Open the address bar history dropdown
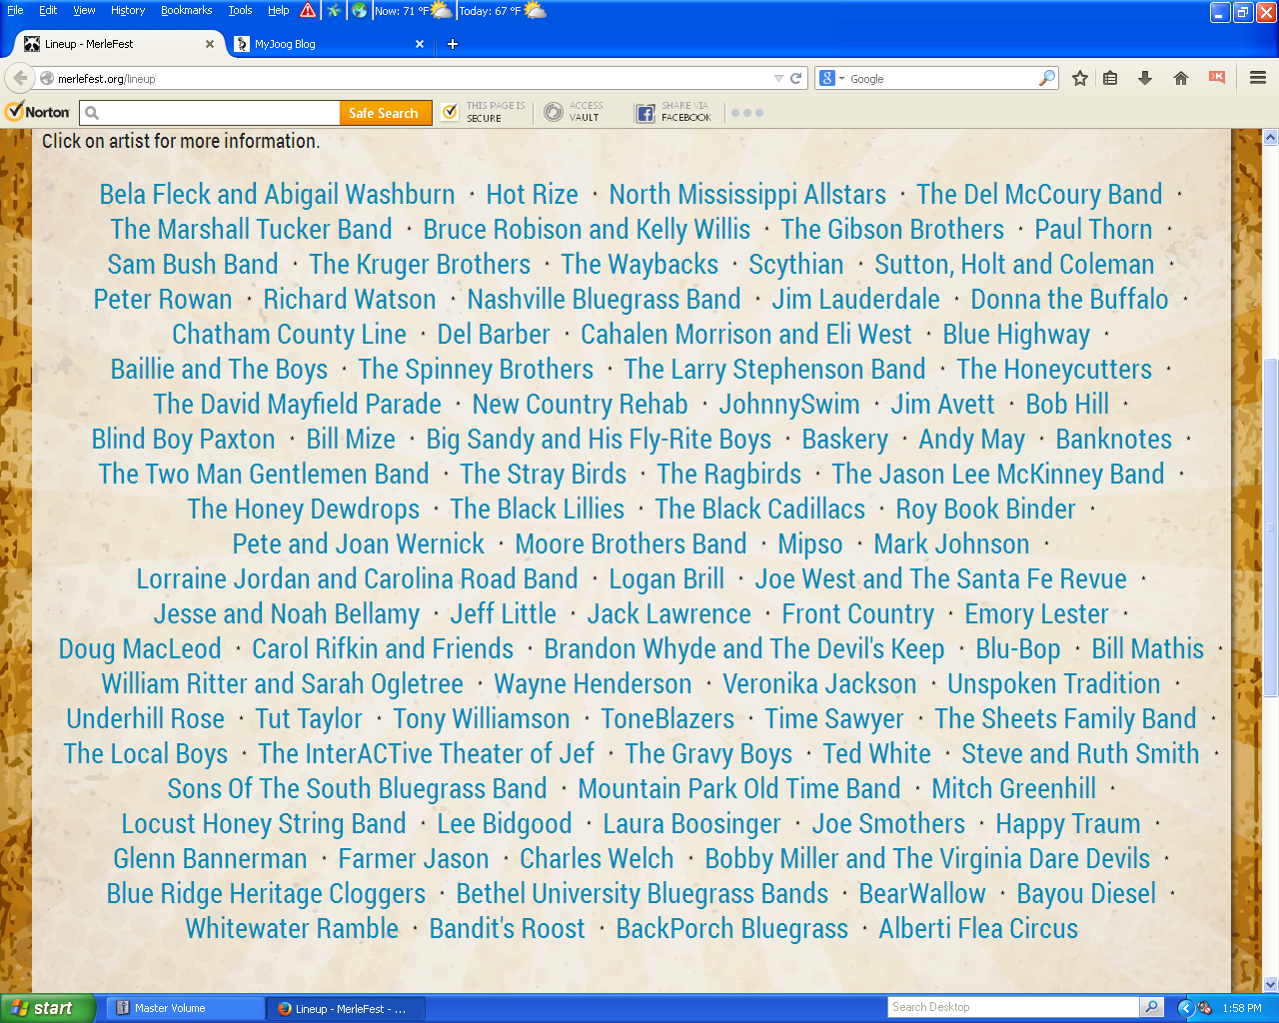This screenshot has width=1279, height=1023. (x=778, y=78)
